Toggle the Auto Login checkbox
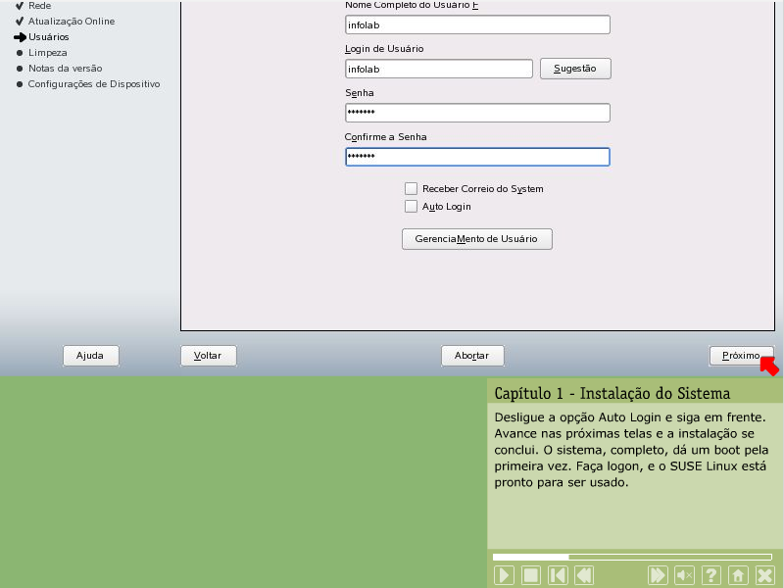784x588 pixels. [412, 207]
